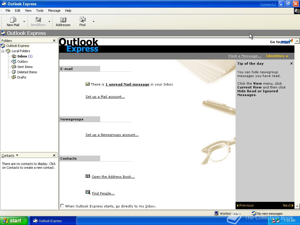Click the Address Book icon in Contacts section

tap(88, 176)
